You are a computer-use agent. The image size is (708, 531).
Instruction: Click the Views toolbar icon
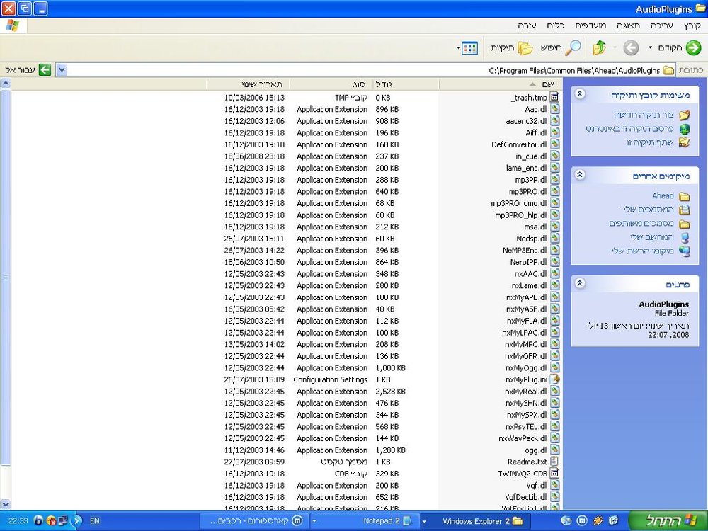[x=469, y=48]
